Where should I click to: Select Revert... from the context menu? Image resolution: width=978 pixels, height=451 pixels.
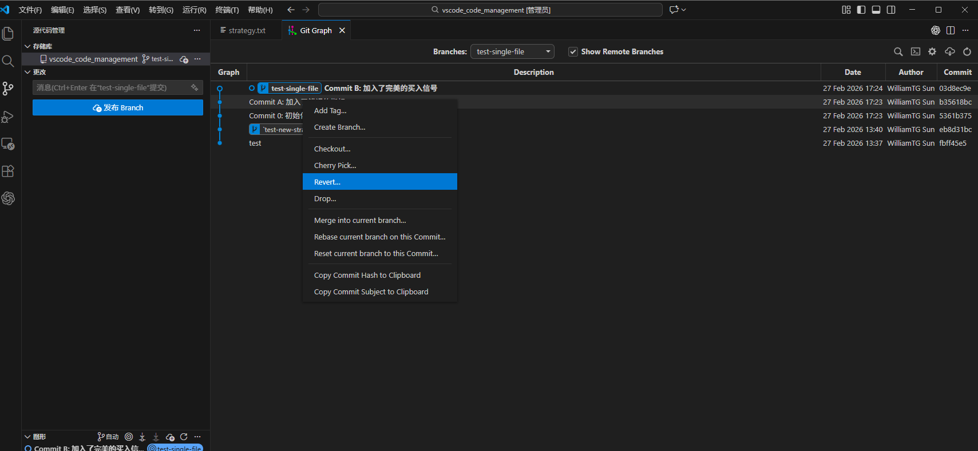[x=380, y=182]
